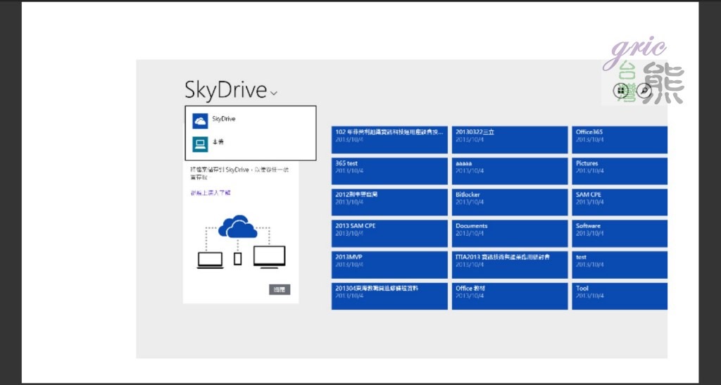Open the folder tile starting with 2012

(389, 202)
